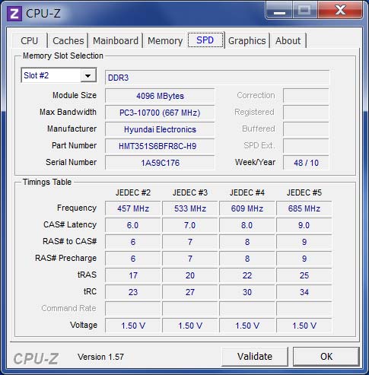Click the OK button

tap(326, 357)
